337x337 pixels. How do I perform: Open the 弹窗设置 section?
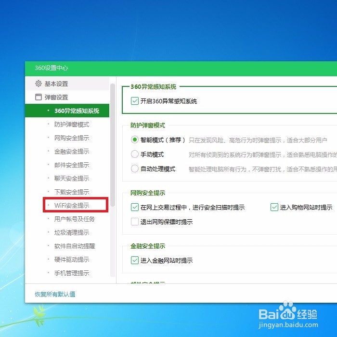(67, 97)
